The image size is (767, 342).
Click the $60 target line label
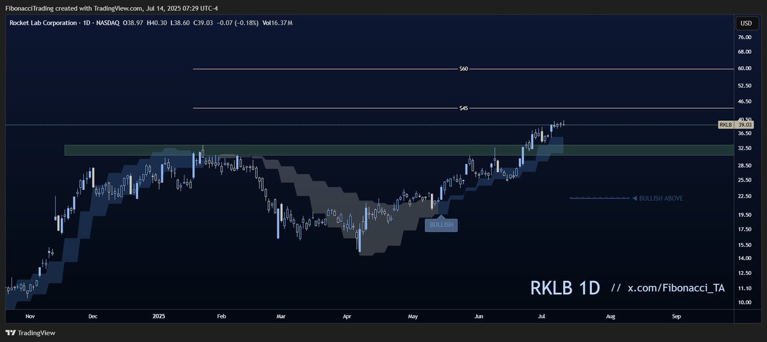[464, 68]
